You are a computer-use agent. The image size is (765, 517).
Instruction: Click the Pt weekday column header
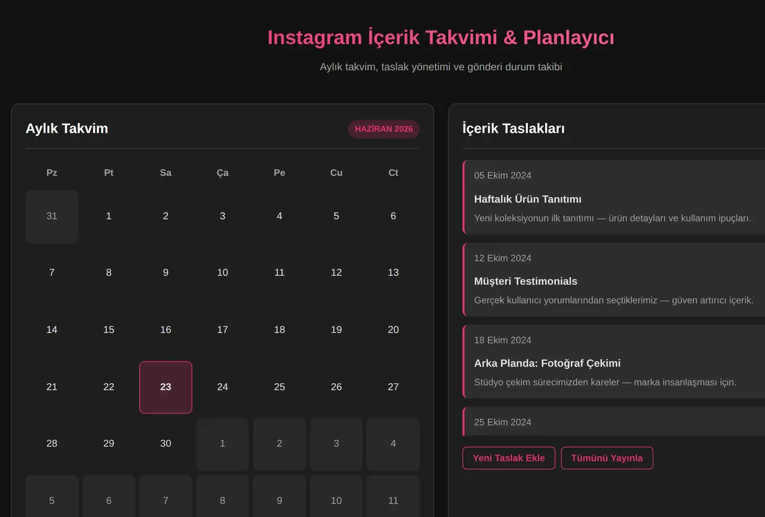[x=109, y=173]
